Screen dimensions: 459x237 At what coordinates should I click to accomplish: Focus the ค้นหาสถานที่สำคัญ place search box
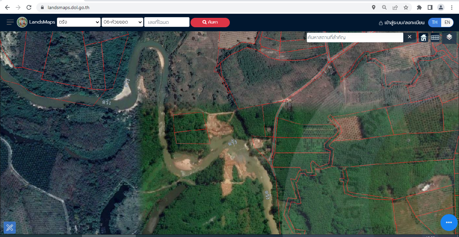click(x=354, y=37)
